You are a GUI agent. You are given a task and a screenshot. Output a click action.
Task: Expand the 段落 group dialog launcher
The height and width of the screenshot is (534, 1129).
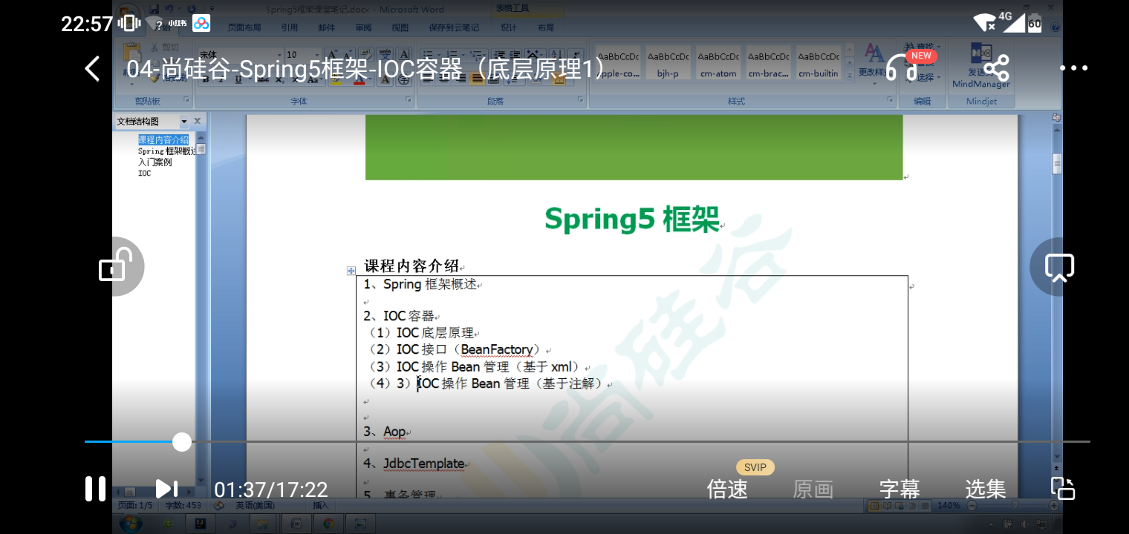pos(582,99)
